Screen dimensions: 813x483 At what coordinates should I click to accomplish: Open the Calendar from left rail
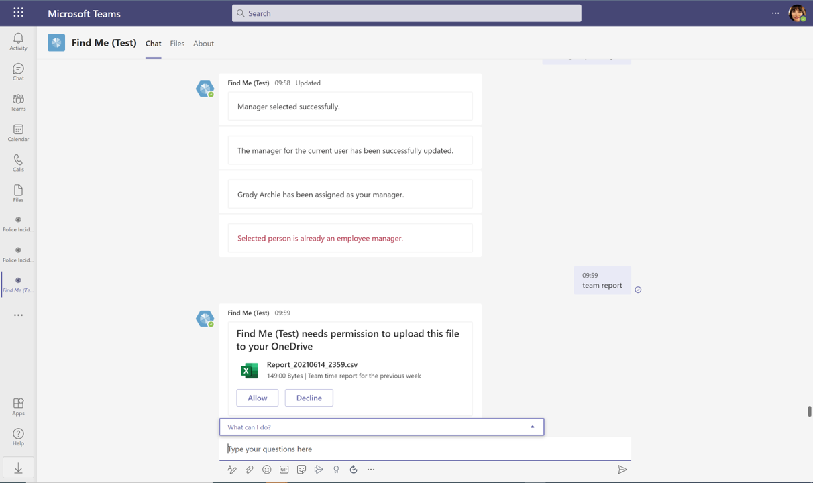pyautogui.click(x=18, y=133)
